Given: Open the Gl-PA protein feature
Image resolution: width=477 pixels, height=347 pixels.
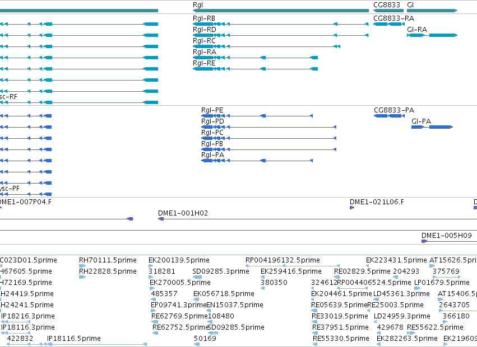Looking at the screenshot, I should click(432, 127).
